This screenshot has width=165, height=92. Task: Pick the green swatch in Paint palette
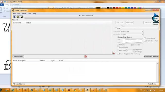coord(126,8)
